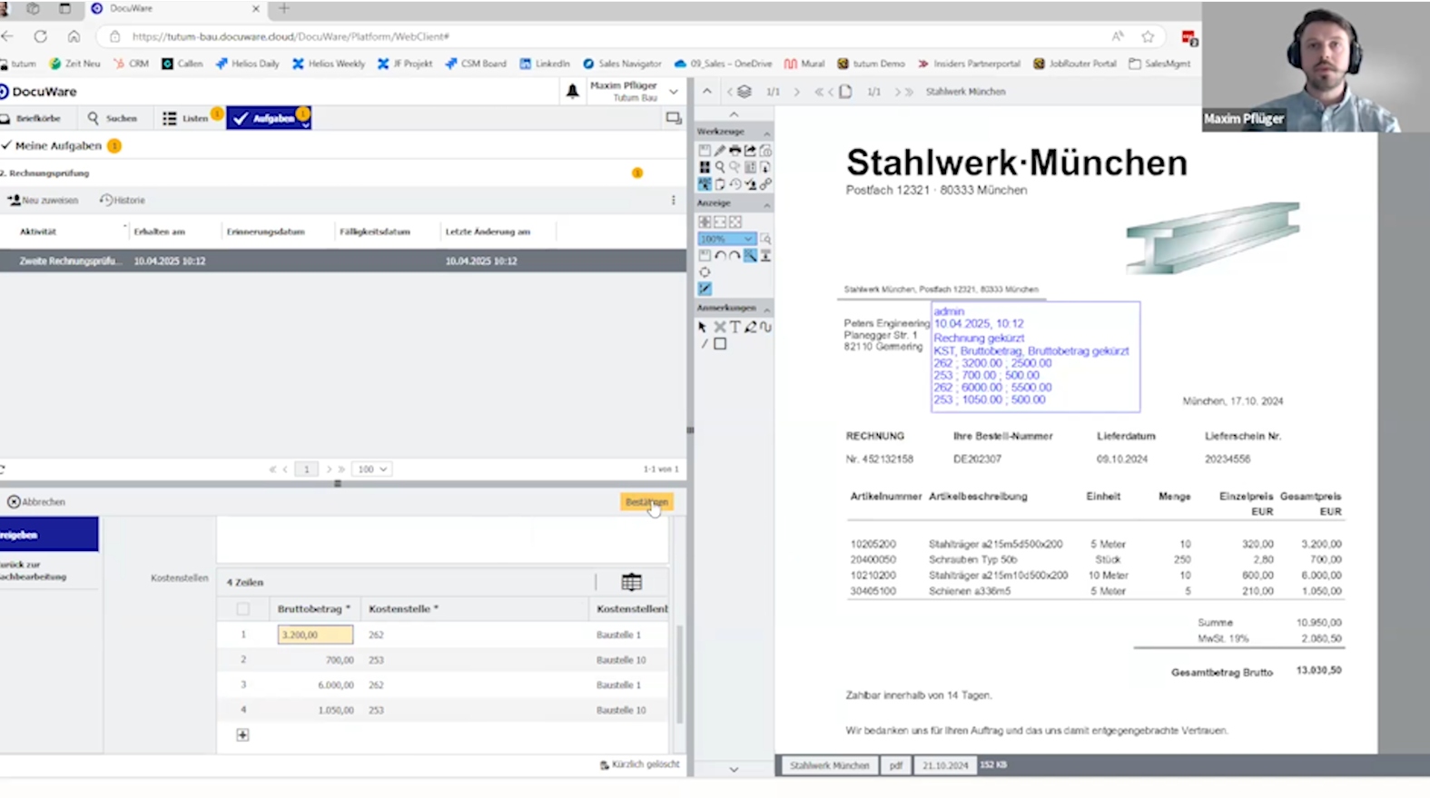Click the Bestätigen button
The width and height of the screenshot is (1430, 798).
646,502
